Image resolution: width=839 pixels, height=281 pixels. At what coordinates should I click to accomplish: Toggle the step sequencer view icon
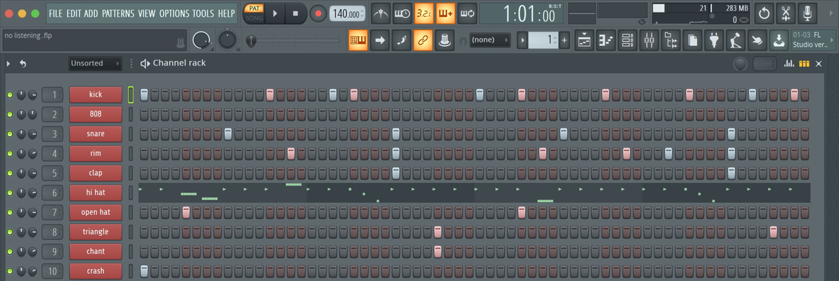(x=804, y=63)
